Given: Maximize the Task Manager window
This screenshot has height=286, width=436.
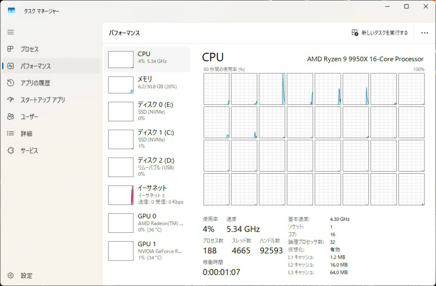Looking at the screenshot, I should [x=406, y=6].
